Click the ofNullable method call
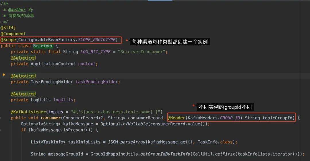The height and width of the screenshot is (161, 310). pyautogui.click(x=135, y=124)
